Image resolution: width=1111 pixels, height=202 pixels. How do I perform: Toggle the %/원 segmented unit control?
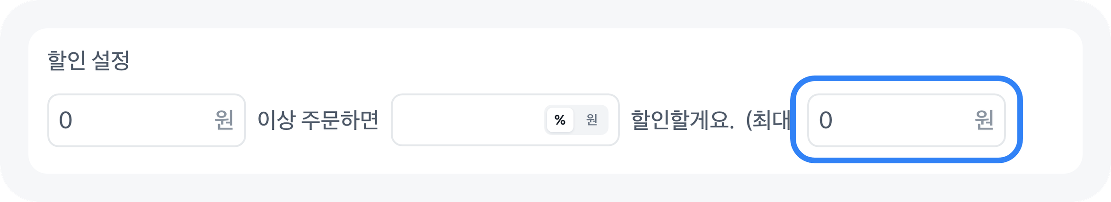(576, 120)
